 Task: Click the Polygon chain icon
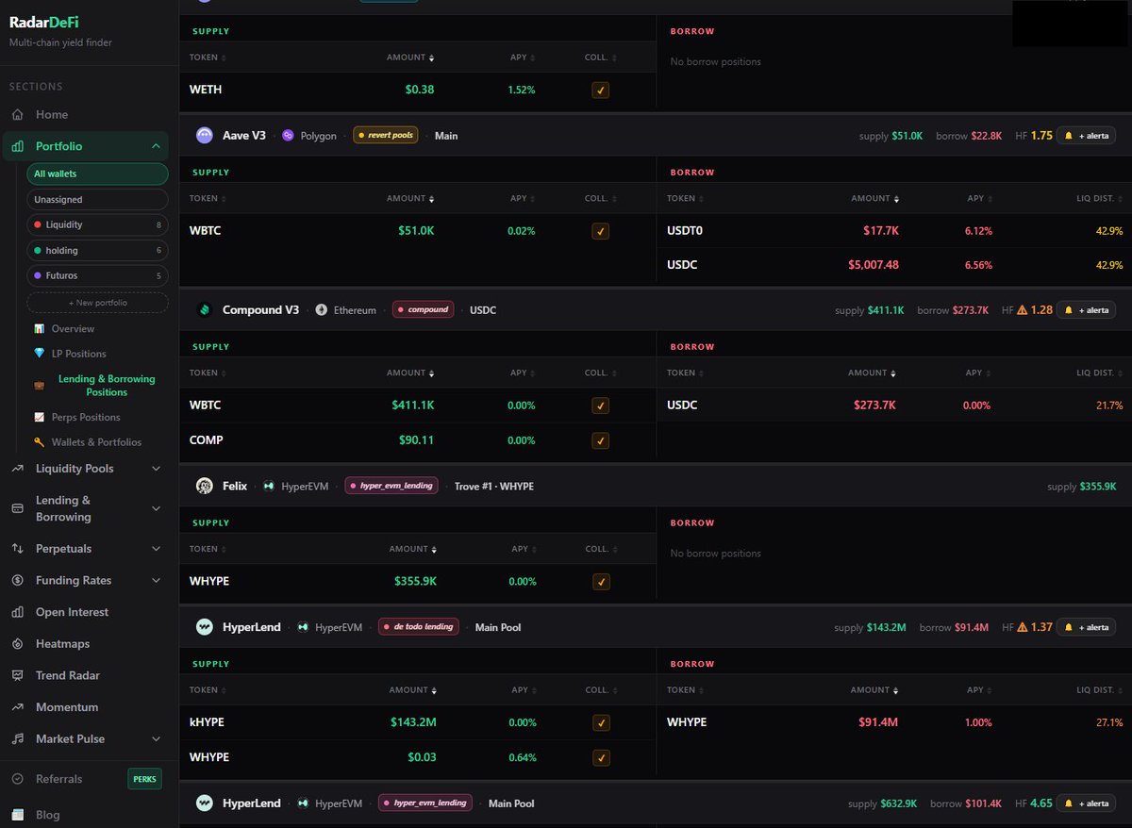coord(288,136)
